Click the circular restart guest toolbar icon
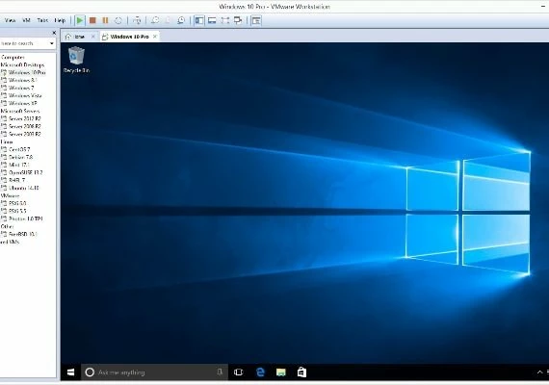 pyautogui.click(x=118, y=20)
